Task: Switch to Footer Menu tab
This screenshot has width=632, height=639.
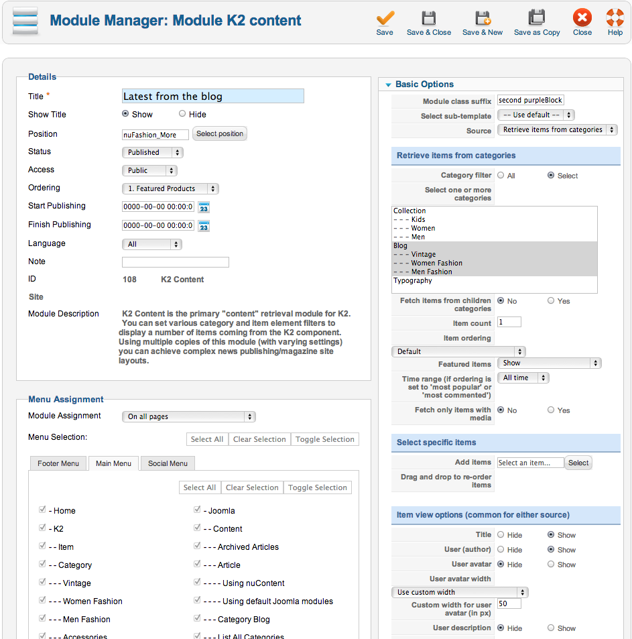Action: pos(58,463)
